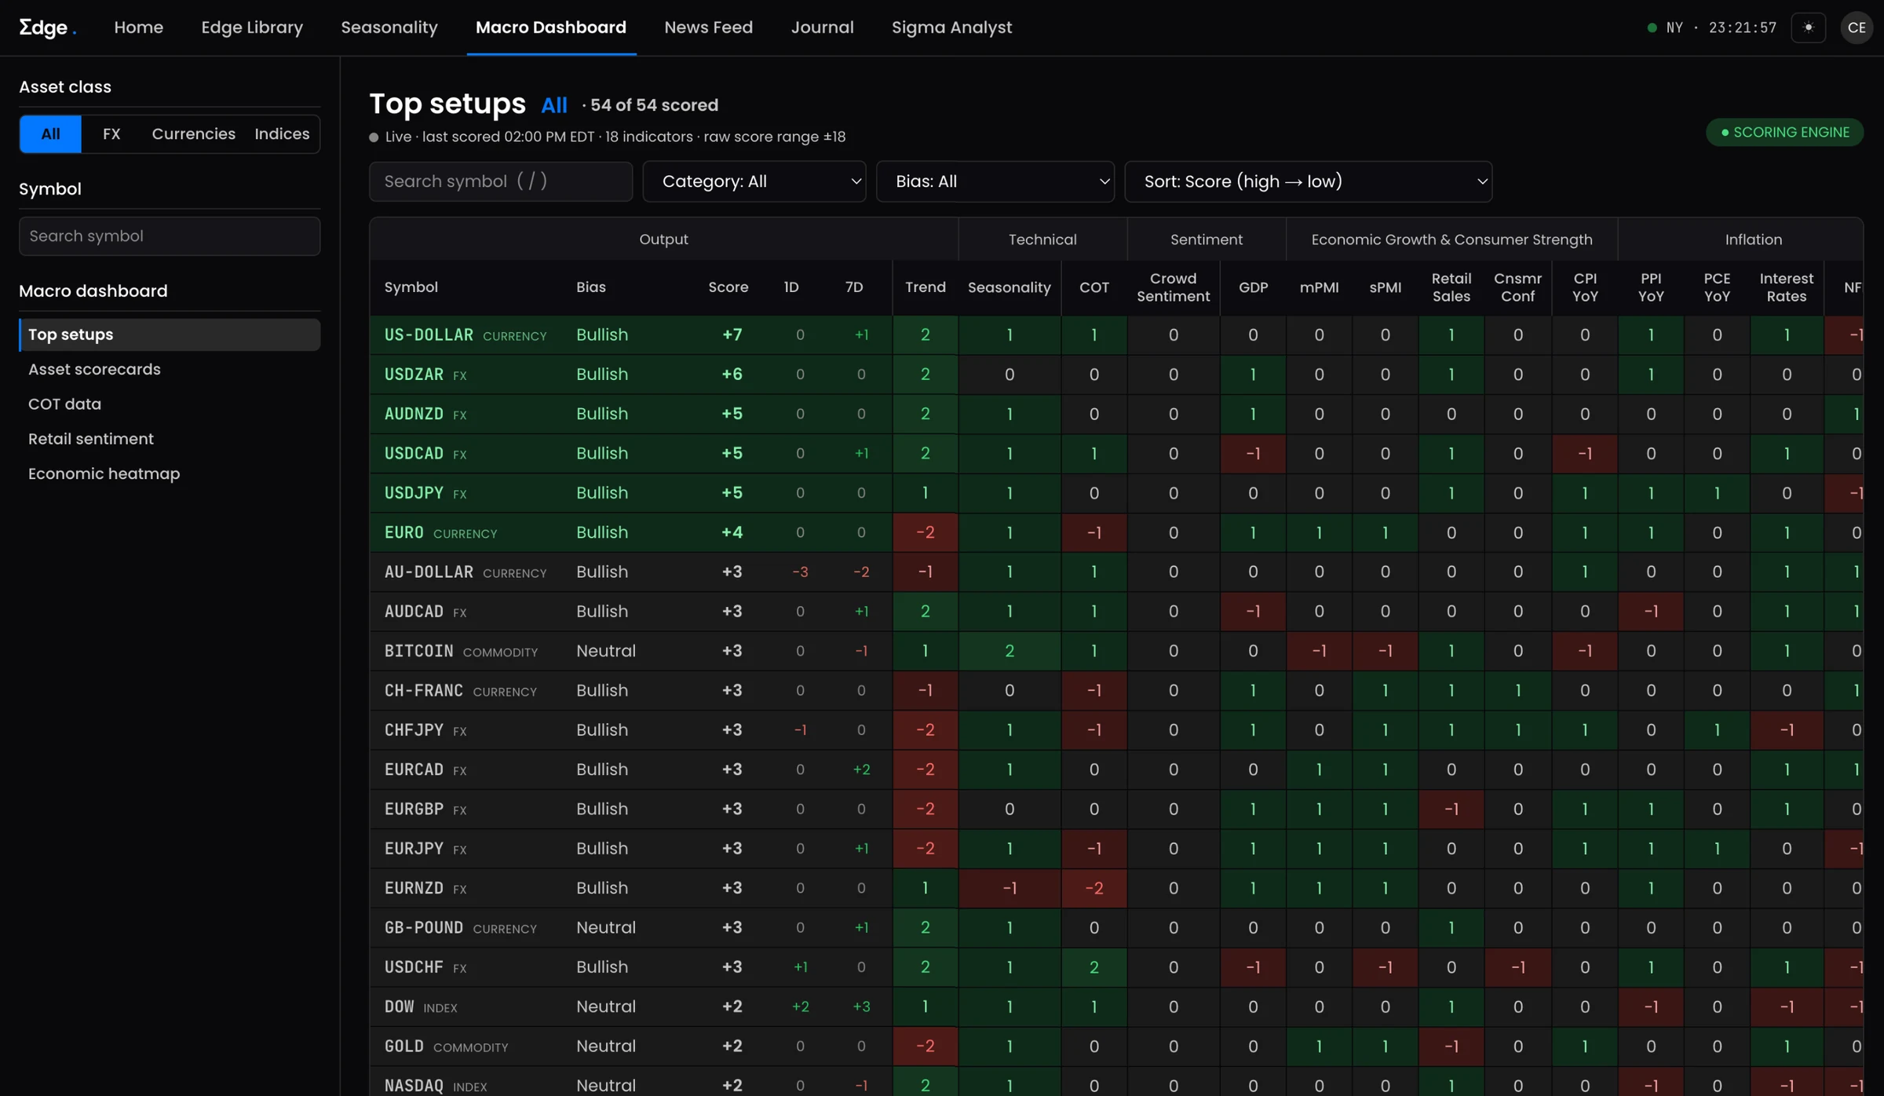Screen dimensions: 1884x1096
Task: Select the Macro Dashboard tab
Action: coord(551,27)
